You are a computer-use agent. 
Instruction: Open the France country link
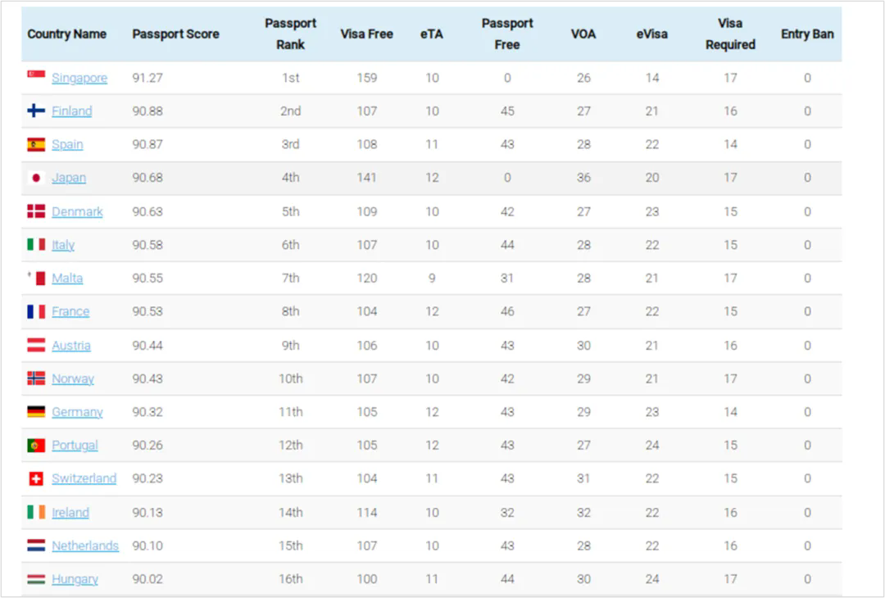(x=70, y=311)
